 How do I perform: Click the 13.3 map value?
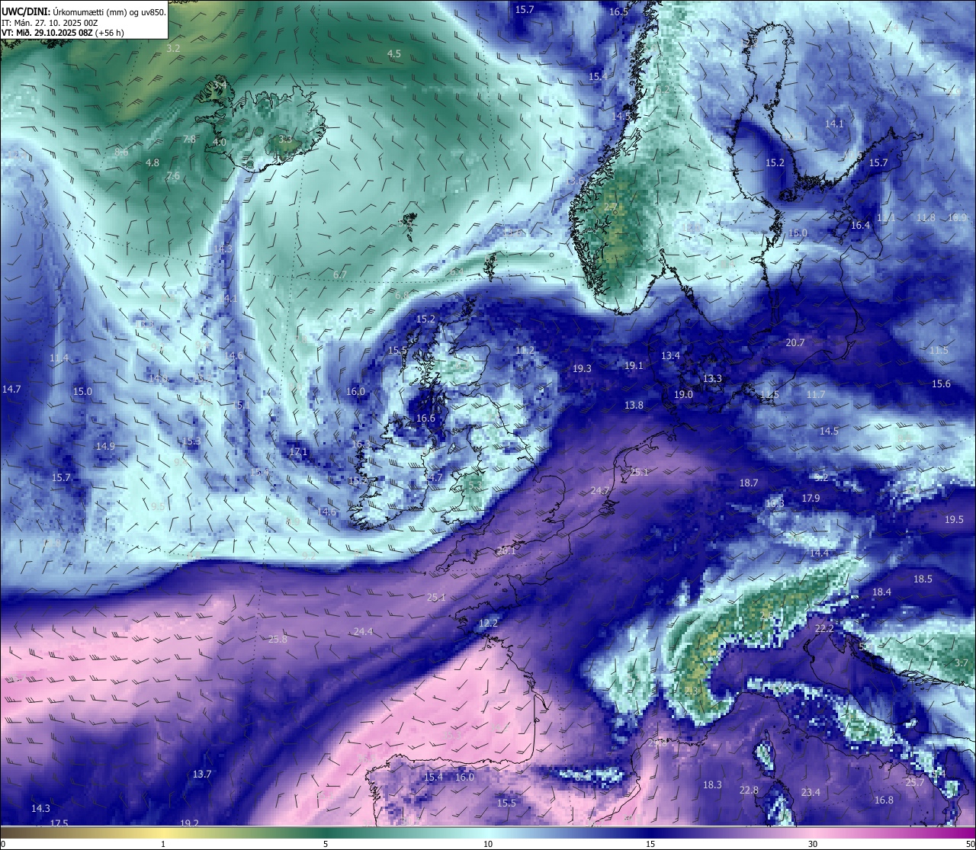pos(712,379)
